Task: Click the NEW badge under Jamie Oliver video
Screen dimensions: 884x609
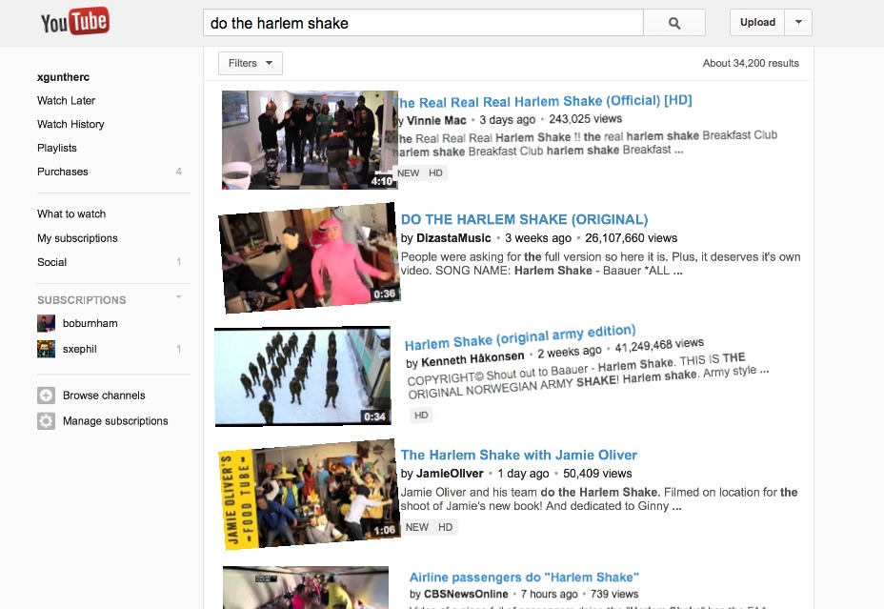Action: pyautogui.click(x=416, y=527)
